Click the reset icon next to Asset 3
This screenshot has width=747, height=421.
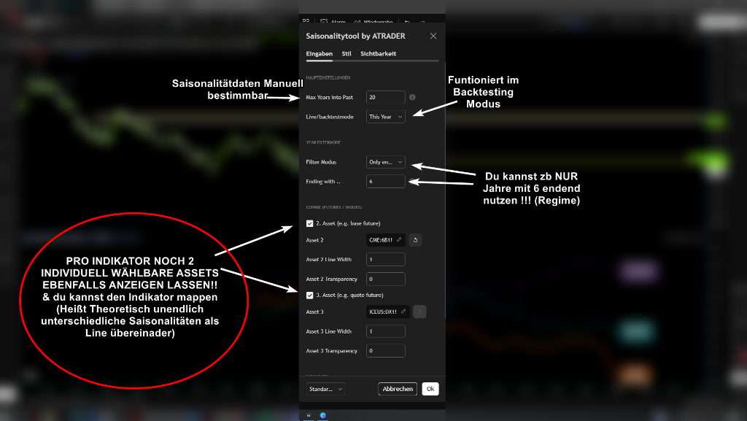(419, 312)
